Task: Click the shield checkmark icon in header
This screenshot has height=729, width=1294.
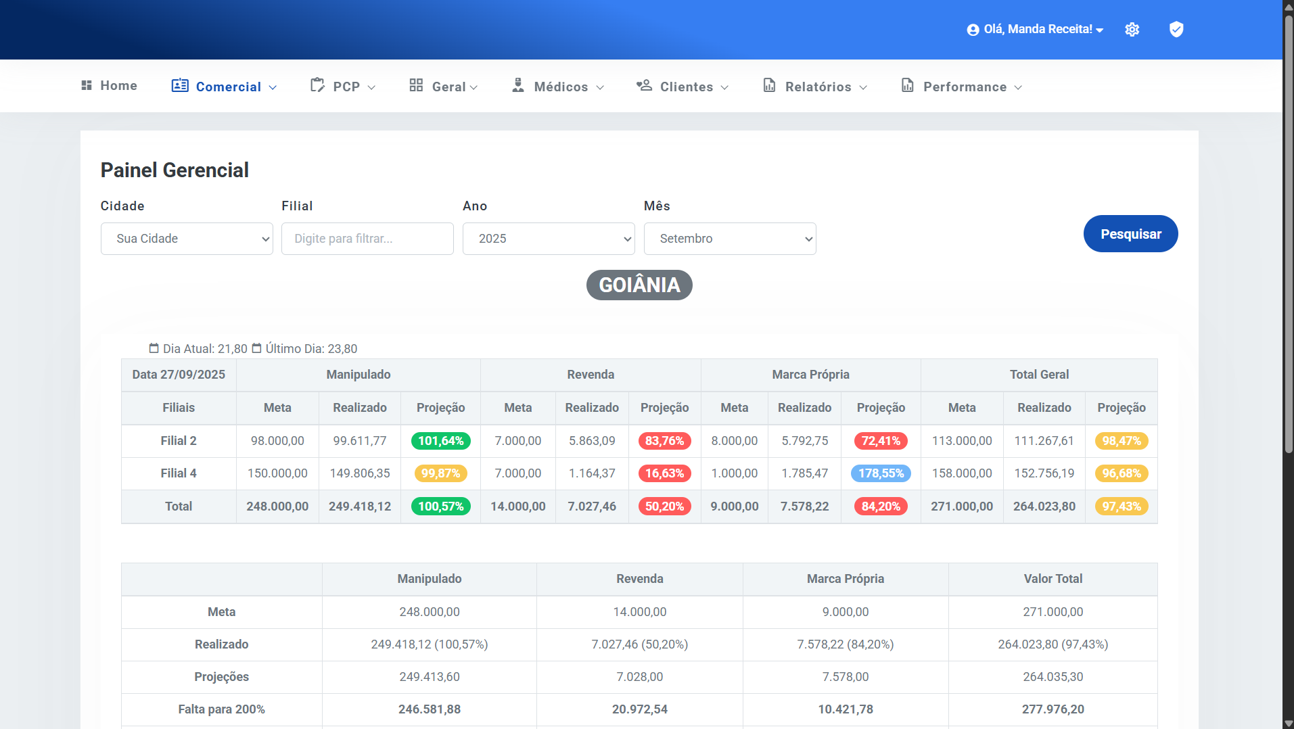Action: tap(1176, 29)
